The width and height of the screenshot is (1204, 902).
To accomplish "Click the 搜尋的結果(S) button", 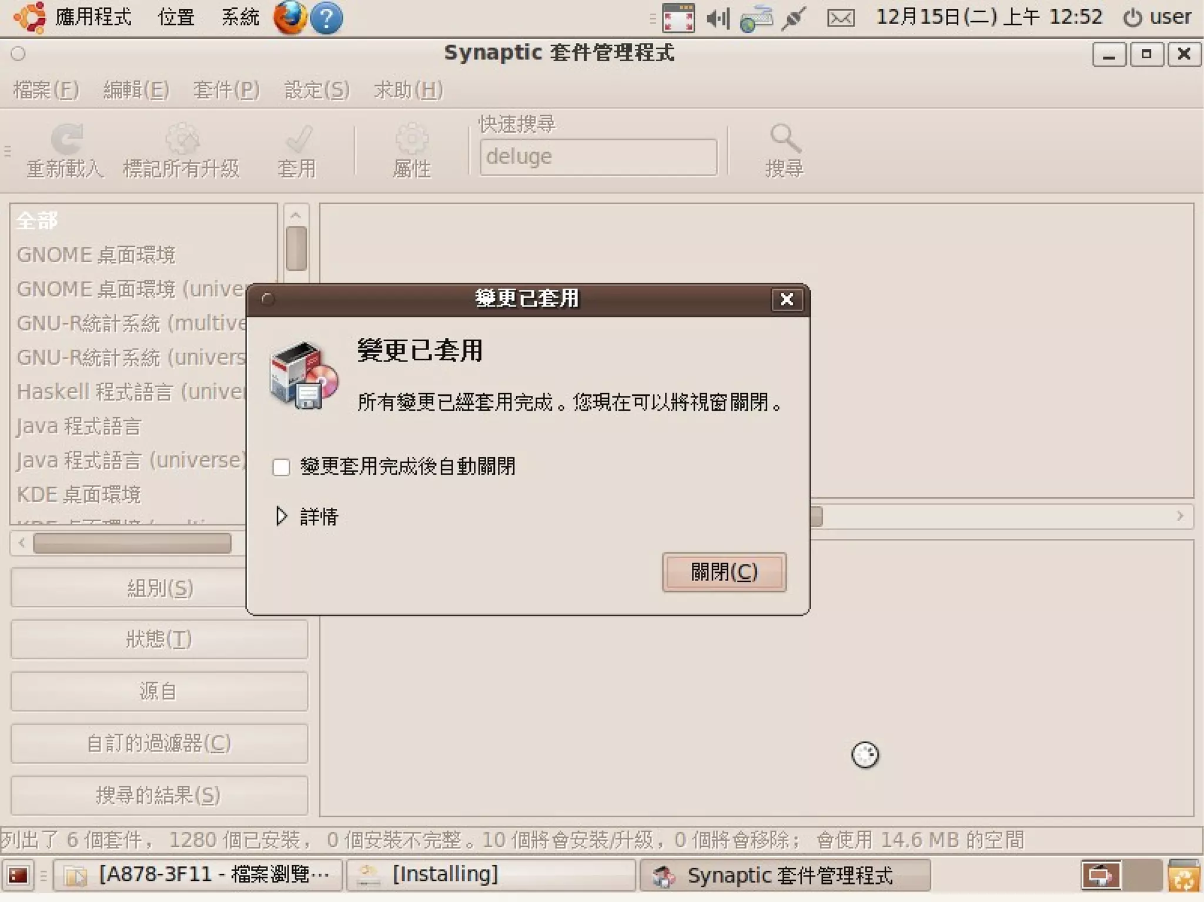I will point(159,795).
